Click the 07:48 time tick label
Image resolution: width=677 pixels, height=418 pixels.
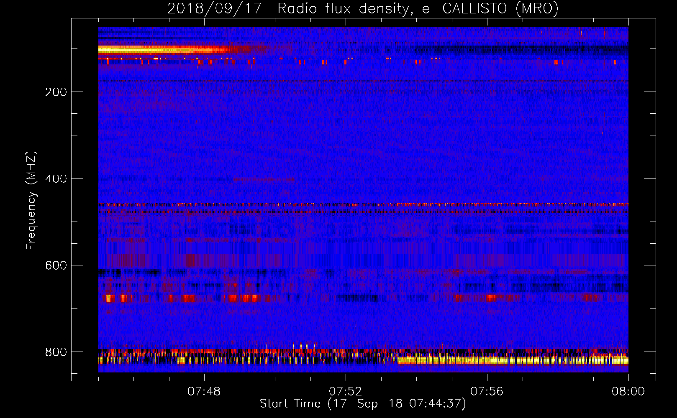[x=204, y=392]
